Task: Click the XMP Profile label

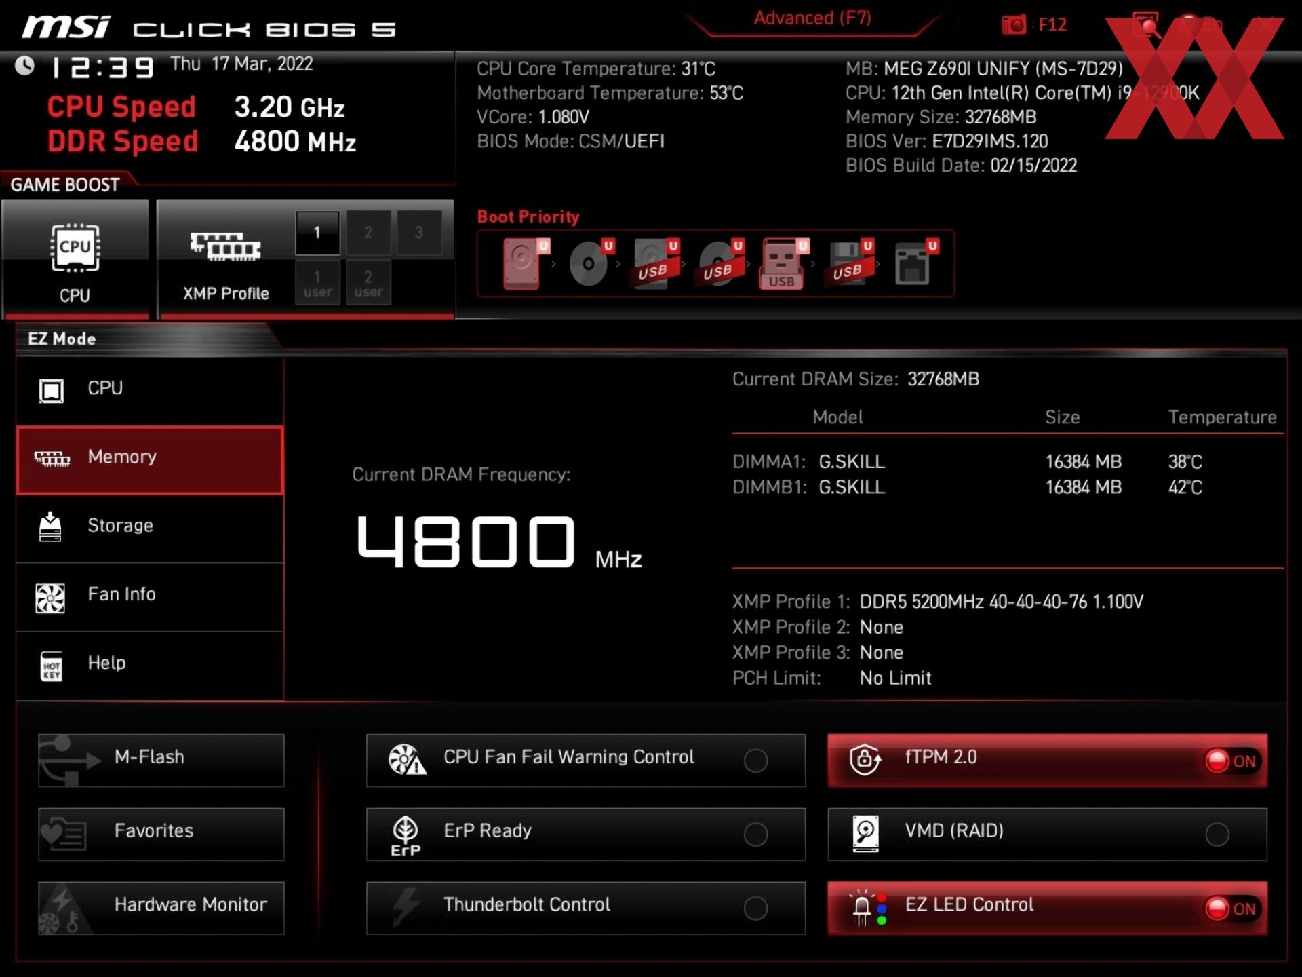Action: point(226,294)
